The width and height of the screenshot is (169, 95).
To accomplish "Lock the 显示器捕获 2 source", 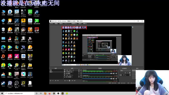I will pos(81,77).
